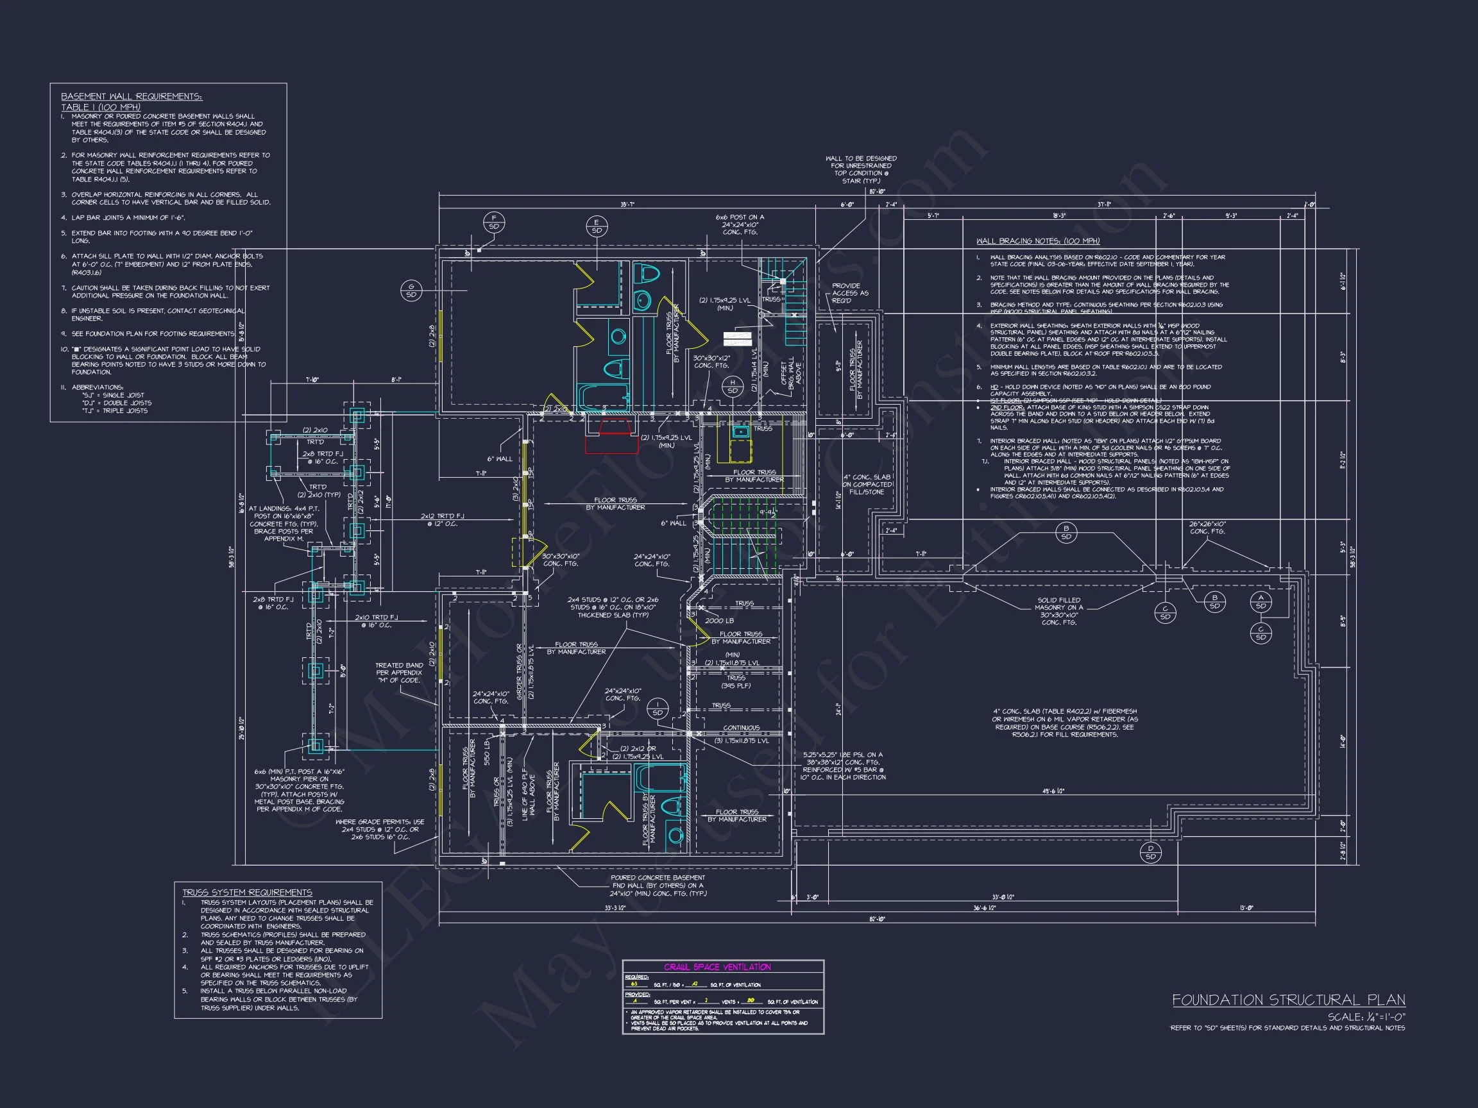
Task: Click the Crawl Space Ventilation table title
Action: (x=717, y=967)
